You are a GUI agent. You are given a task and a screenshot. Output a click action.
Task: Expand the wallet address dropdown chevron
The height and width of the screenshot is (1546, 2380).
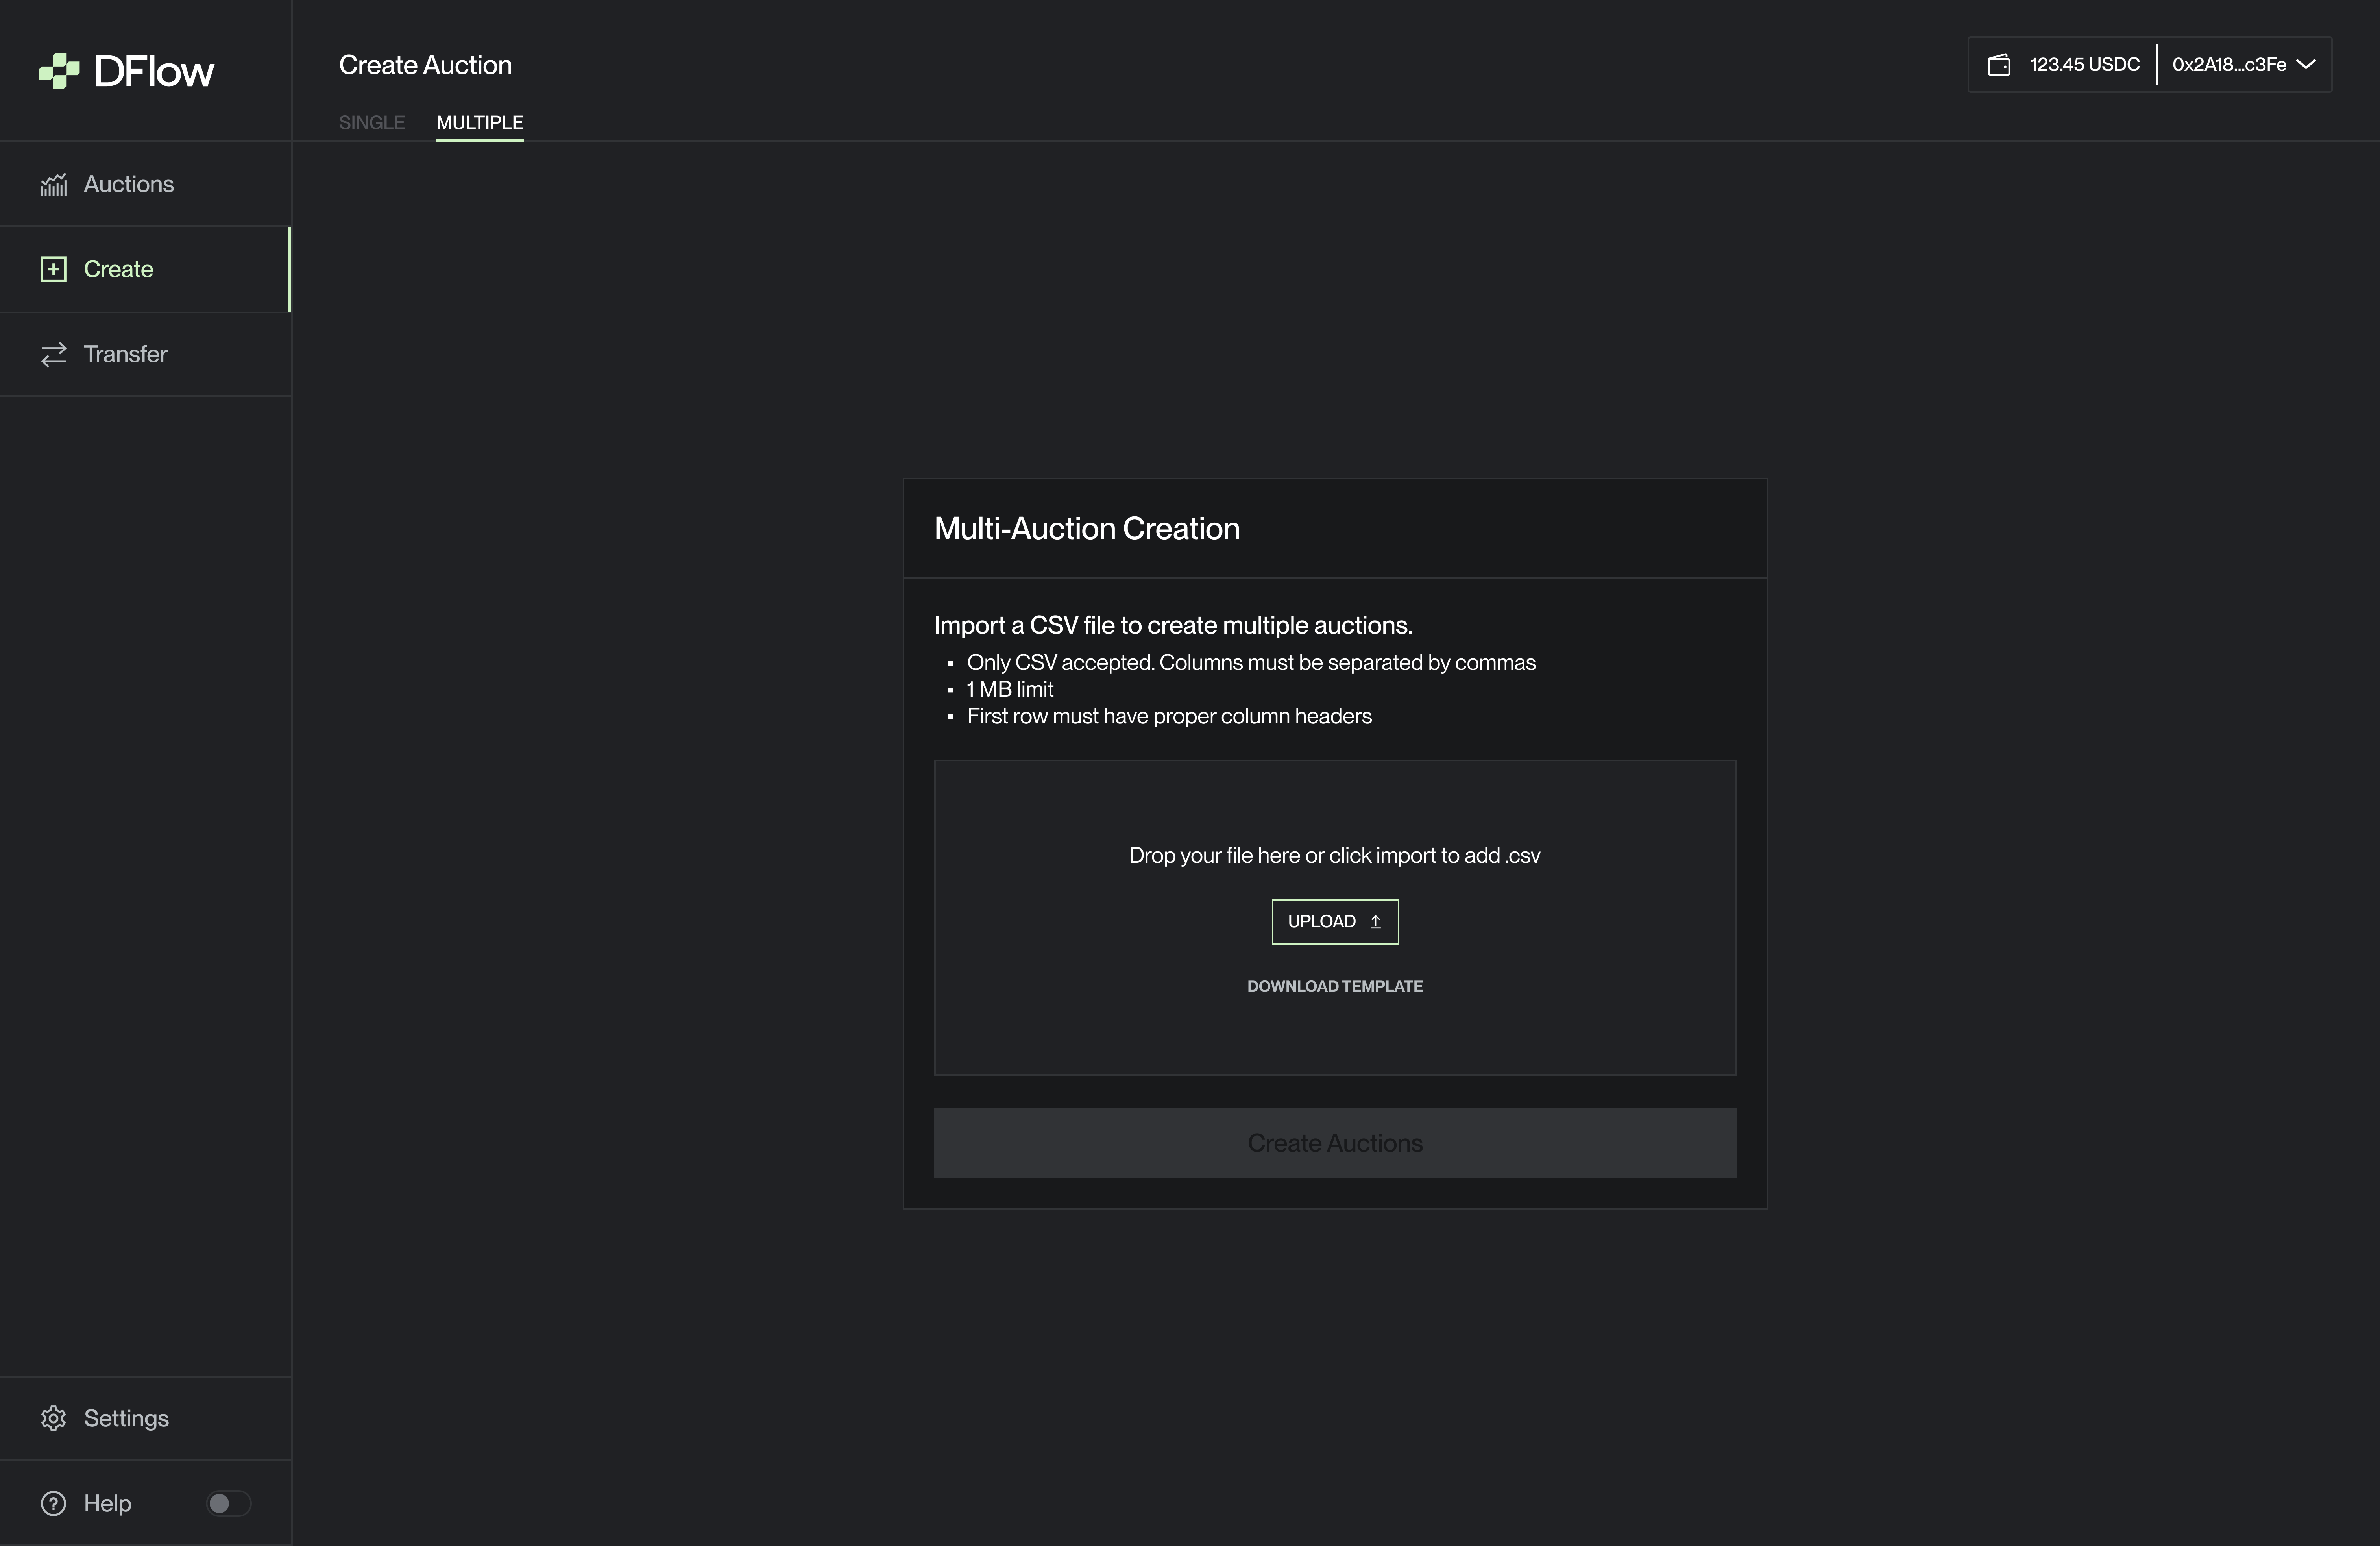point(2306,65)
